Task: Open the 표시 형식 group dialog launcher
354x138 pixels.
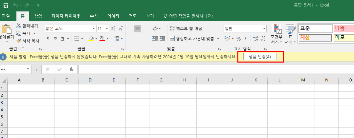Action: coord(266,49)
